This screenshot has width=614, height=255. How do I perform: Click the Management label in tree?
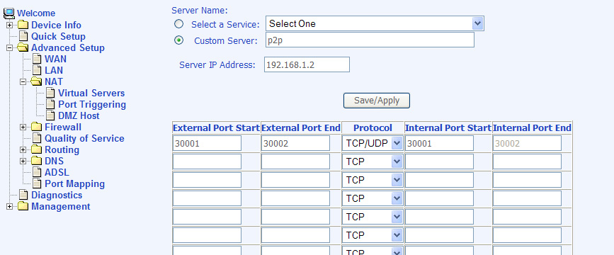click(x=61, y=206)
